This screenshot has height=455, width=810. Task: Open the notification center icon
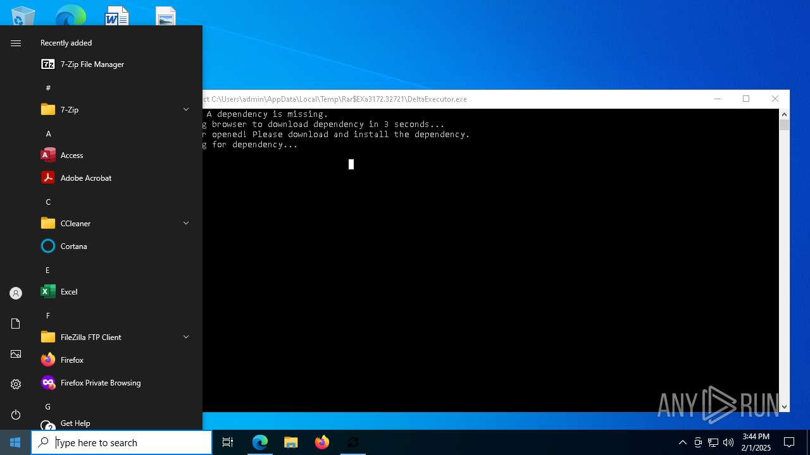click(x=789, y=442)
